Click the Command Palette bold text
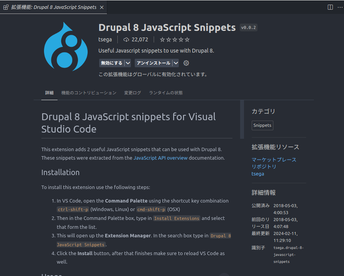The height and width of the screenshot is (276, 344). (126, 201)
